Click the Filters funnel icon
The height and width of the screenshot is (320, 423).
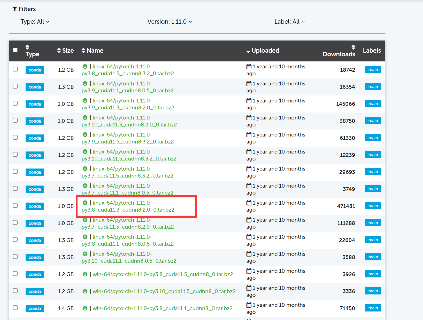pos(15,9)
